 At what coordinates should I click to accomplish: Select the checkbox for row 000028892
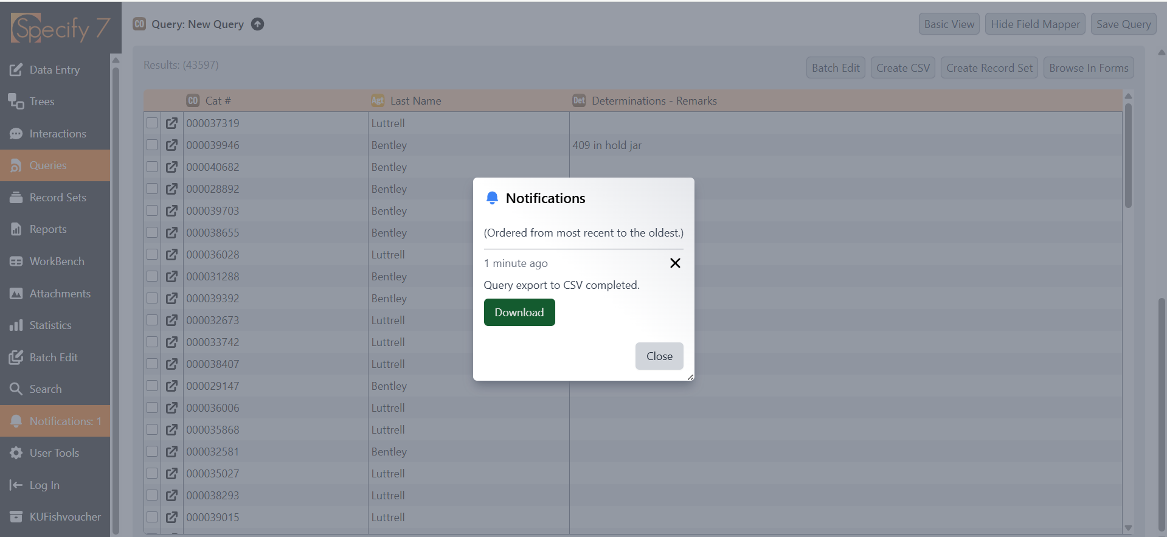(x=152, y=189)
